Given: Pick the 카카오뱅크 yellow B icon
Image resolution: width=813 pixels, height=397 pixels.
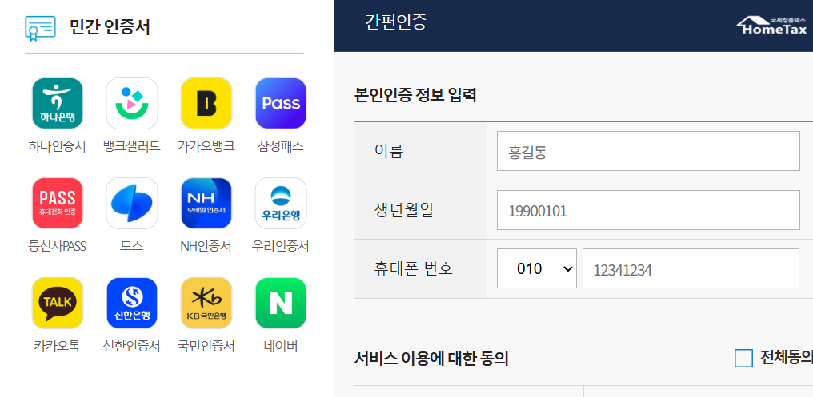Looking at the screenshot, I should point(206,103).
